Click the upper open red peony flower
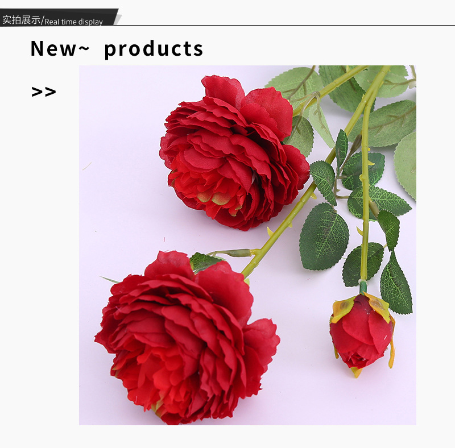 (234, 152)
